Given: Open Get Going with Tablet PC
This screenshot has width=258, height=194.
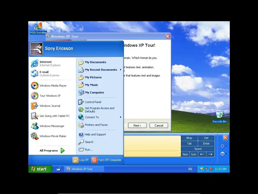Looking at the screenshot, I should pyautogui.click(x=52, y=116).
